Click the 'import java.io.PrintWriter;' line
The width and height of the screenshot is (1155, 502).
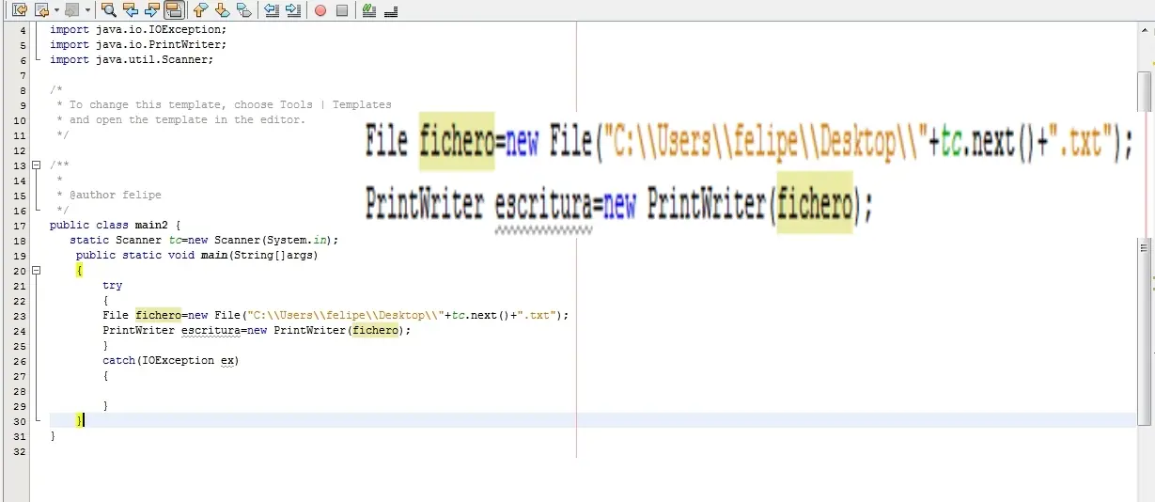[138, 44]
